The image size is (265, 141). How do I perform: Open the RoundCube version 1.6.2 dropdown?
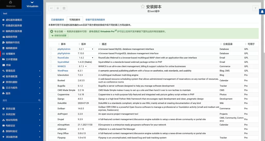[86, 58]
